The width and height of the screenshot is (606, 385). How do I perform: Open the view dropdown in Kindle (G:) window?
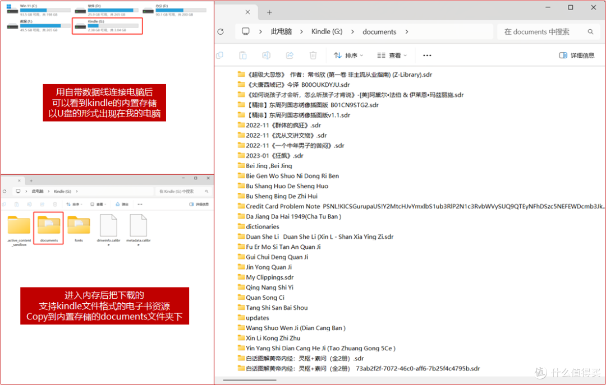98,205
